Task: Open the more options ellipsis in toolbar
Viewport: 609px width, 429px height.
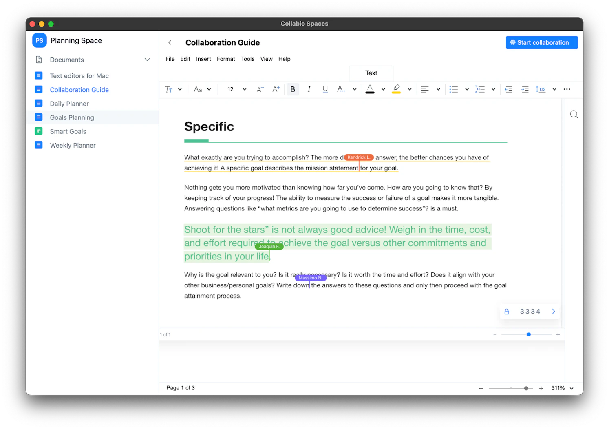Action: coord(567,89)
